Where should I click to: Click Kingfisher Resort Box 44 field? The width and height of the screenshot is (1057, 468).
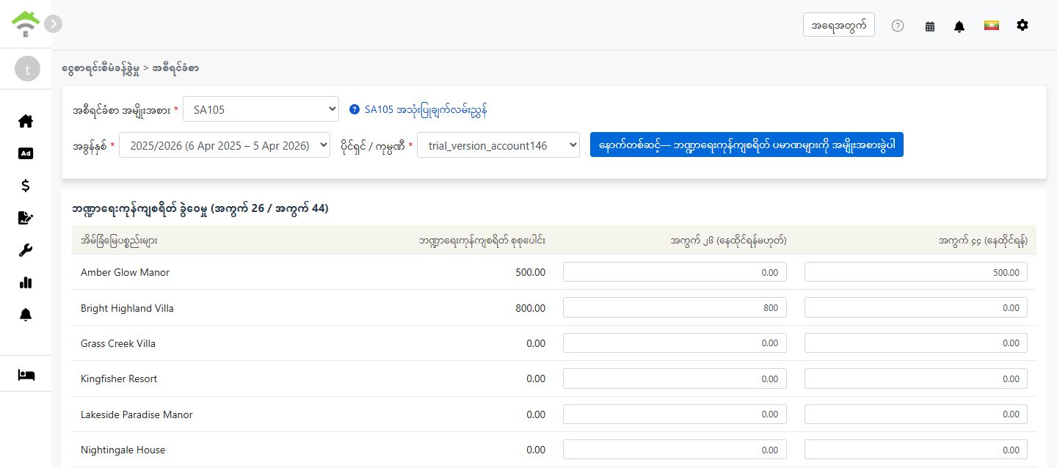(916, 379)
